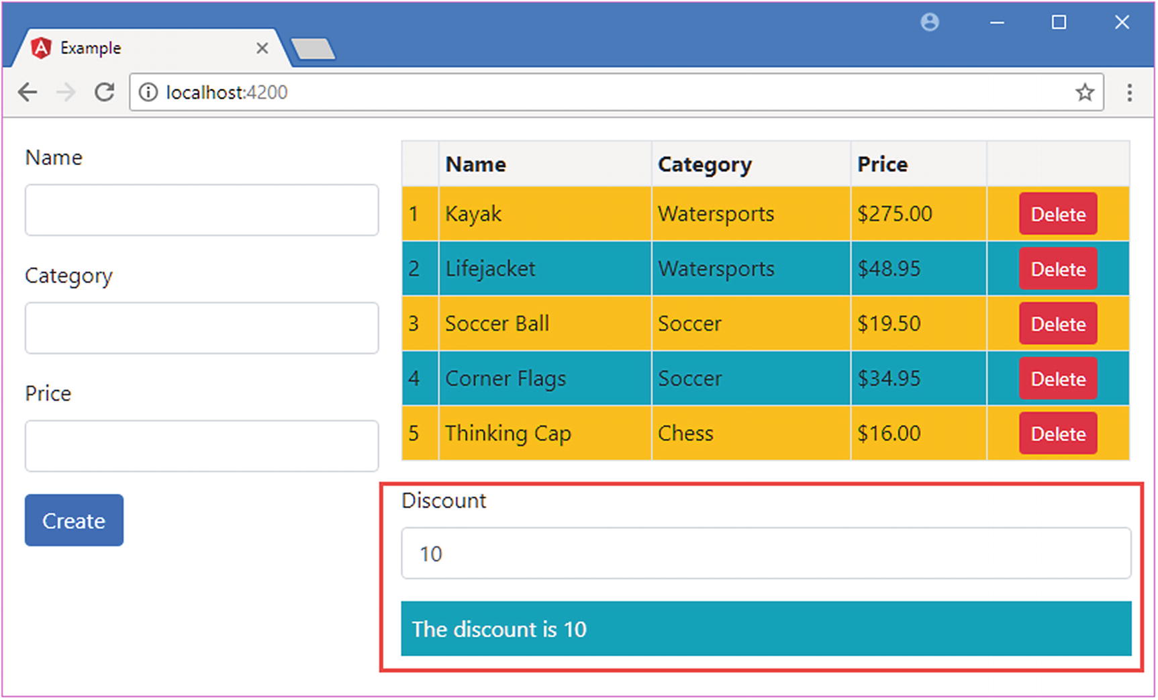This screenshot has width=1158, height=700.
Task: Focus the Name input field
Action: click(201, 211)
